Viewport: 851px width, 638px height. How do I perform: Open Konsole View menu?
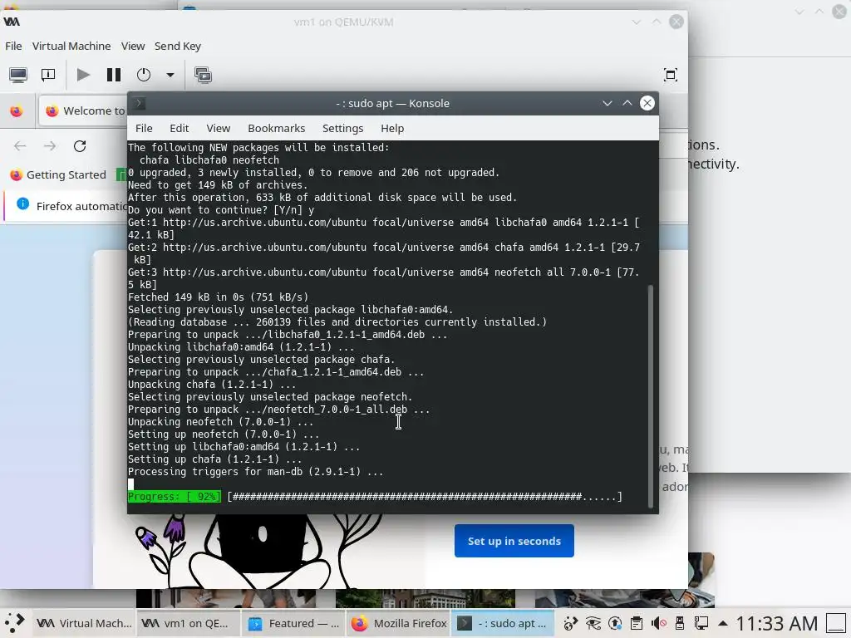(219, 129)
